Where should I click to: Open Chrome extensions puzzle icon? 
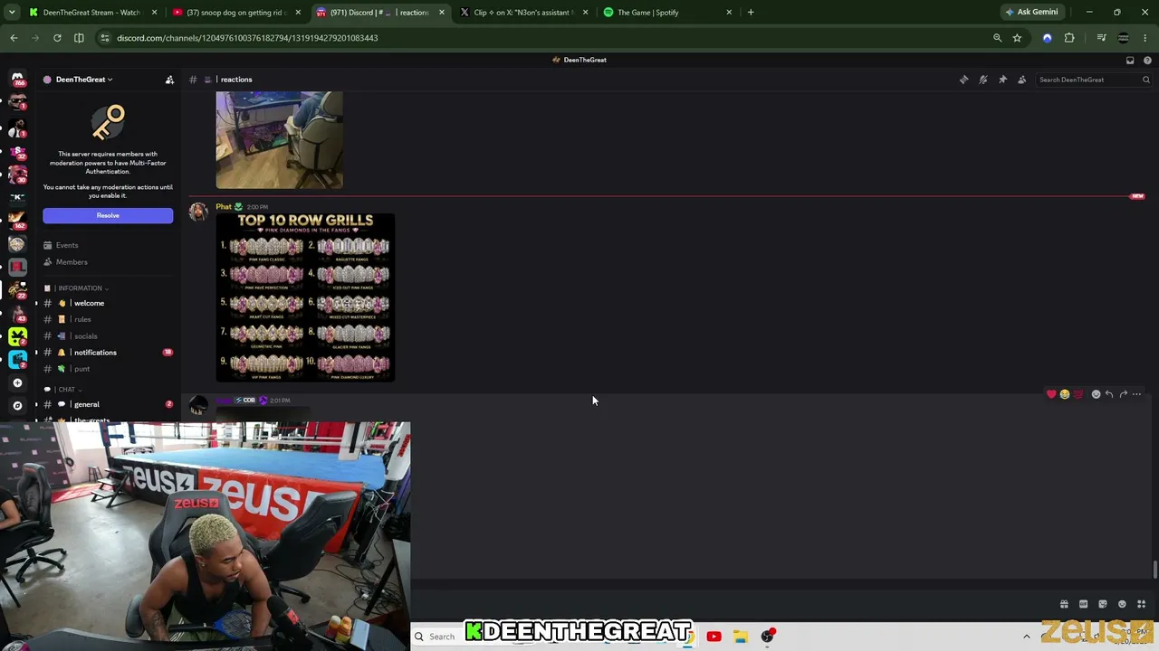[x=1069, y=38]
